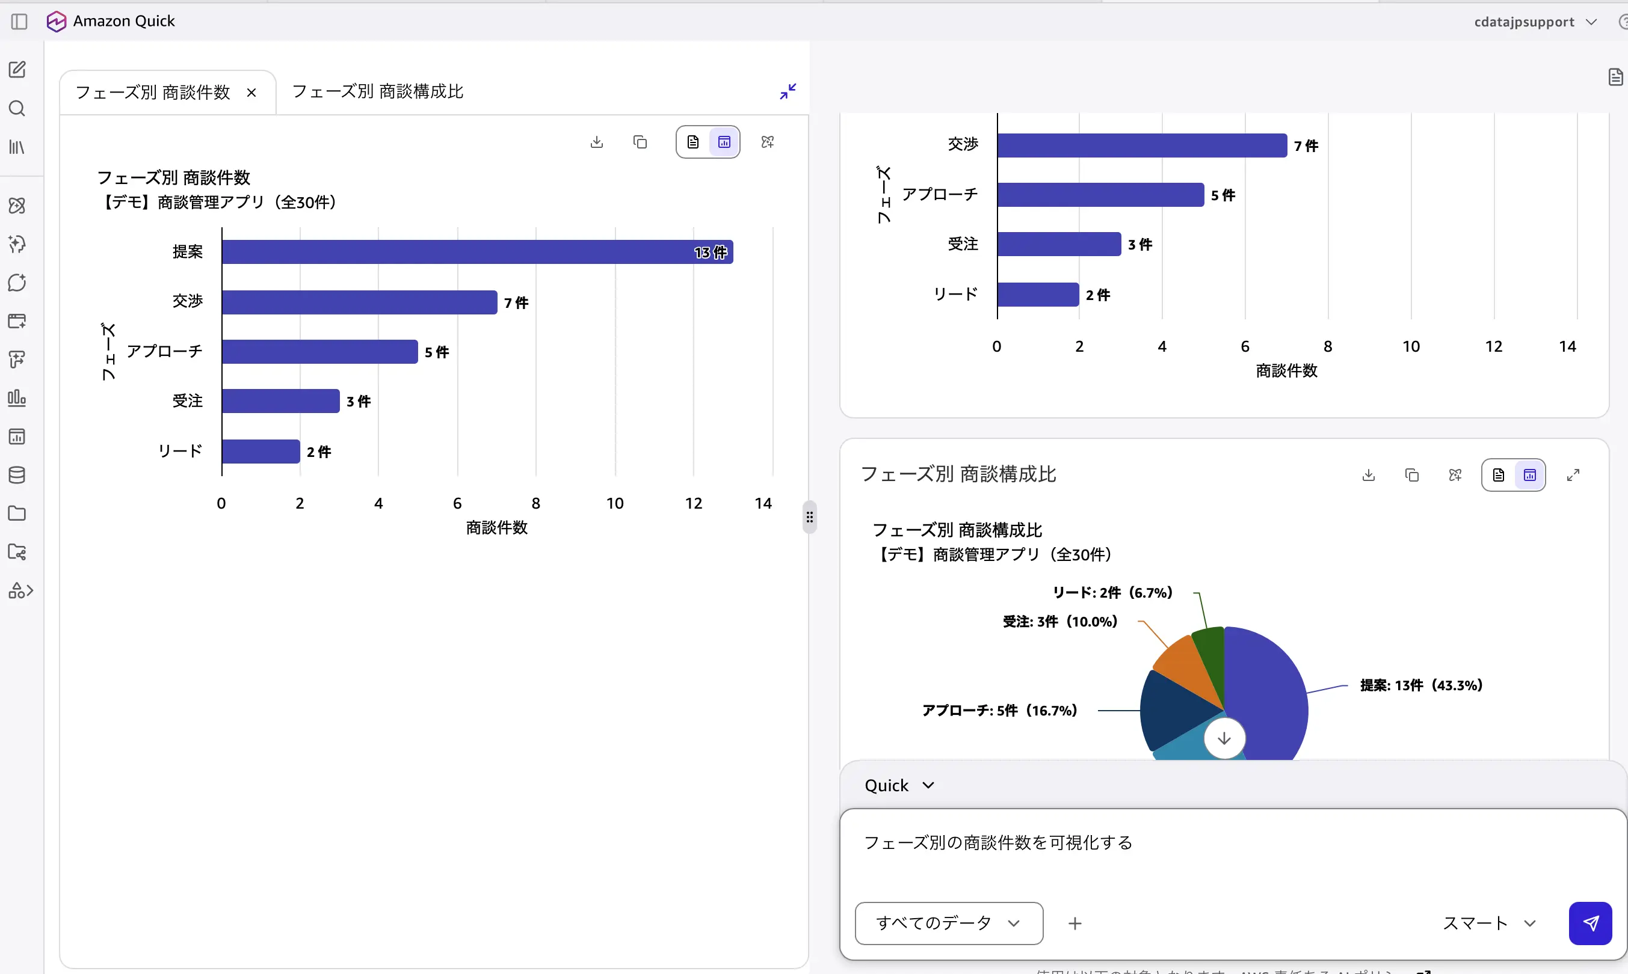Open the datasets database sidebar icon
1628x974 pixels.
tap(17, 475)
